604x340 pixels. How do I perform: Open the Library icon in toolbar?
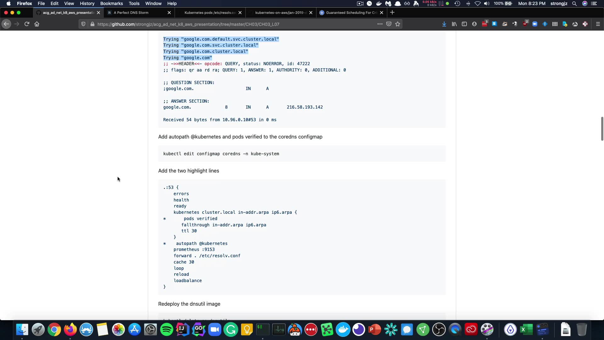pyautogui.click(x=454, y=24)
